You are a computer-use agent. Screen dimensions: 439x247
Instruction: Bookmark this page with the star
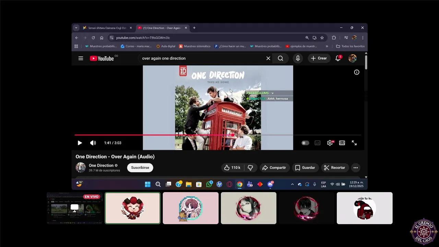(322, 38)
